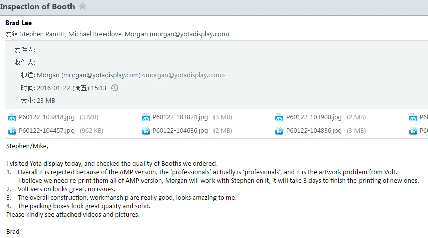Click sender name Brad Lee

coord(20,23)
